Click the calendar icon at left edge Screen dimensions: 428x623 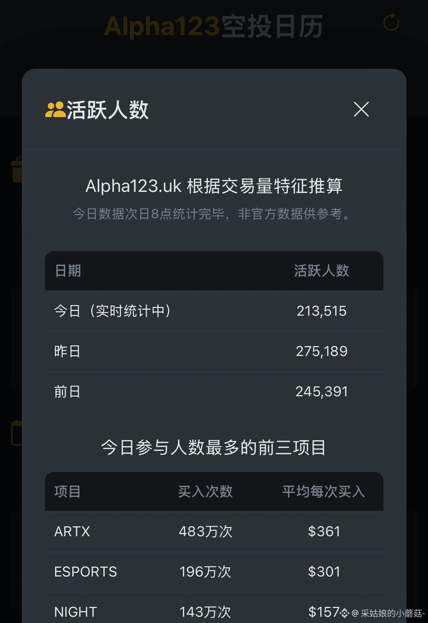[x=16, y=433]
